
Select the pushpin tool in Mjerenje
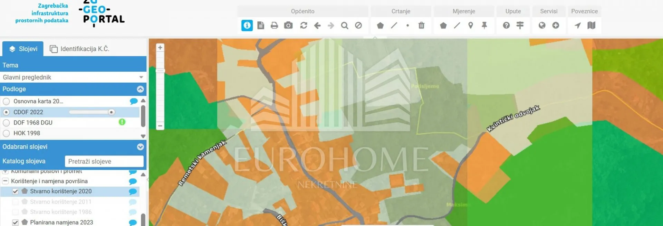tap(484, 25)
